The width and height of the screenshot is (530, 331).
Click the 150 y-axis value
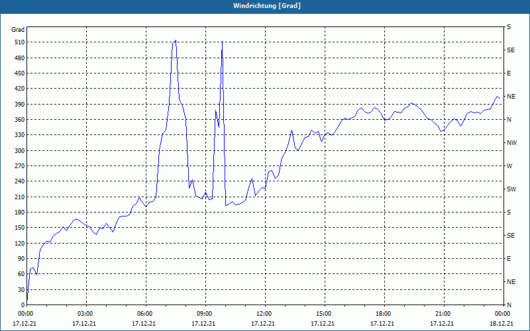[20, 228]
